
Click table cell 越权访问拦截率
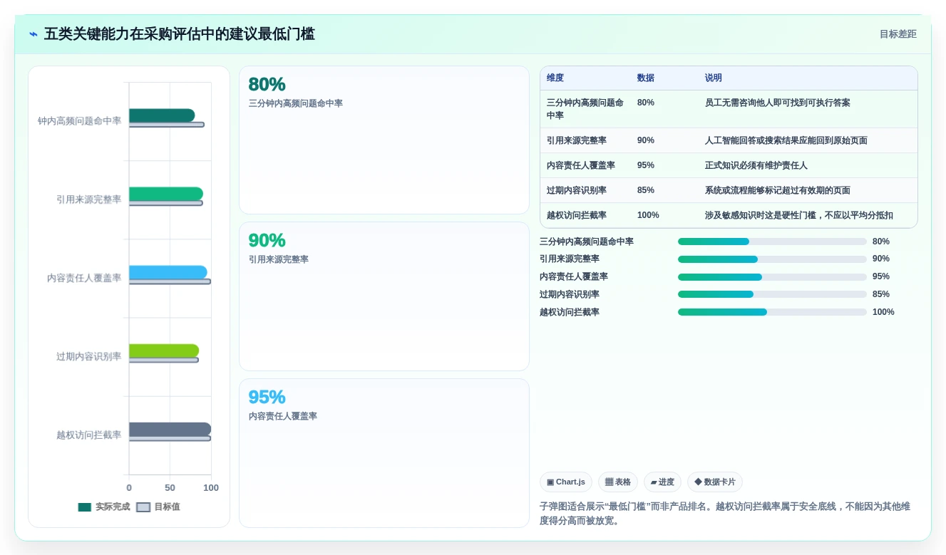(x=576, y=215)
